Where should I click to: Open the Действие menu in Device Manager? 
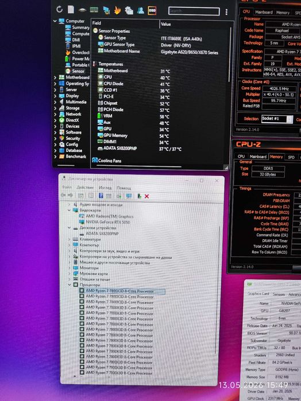click(x=86, y=188)
